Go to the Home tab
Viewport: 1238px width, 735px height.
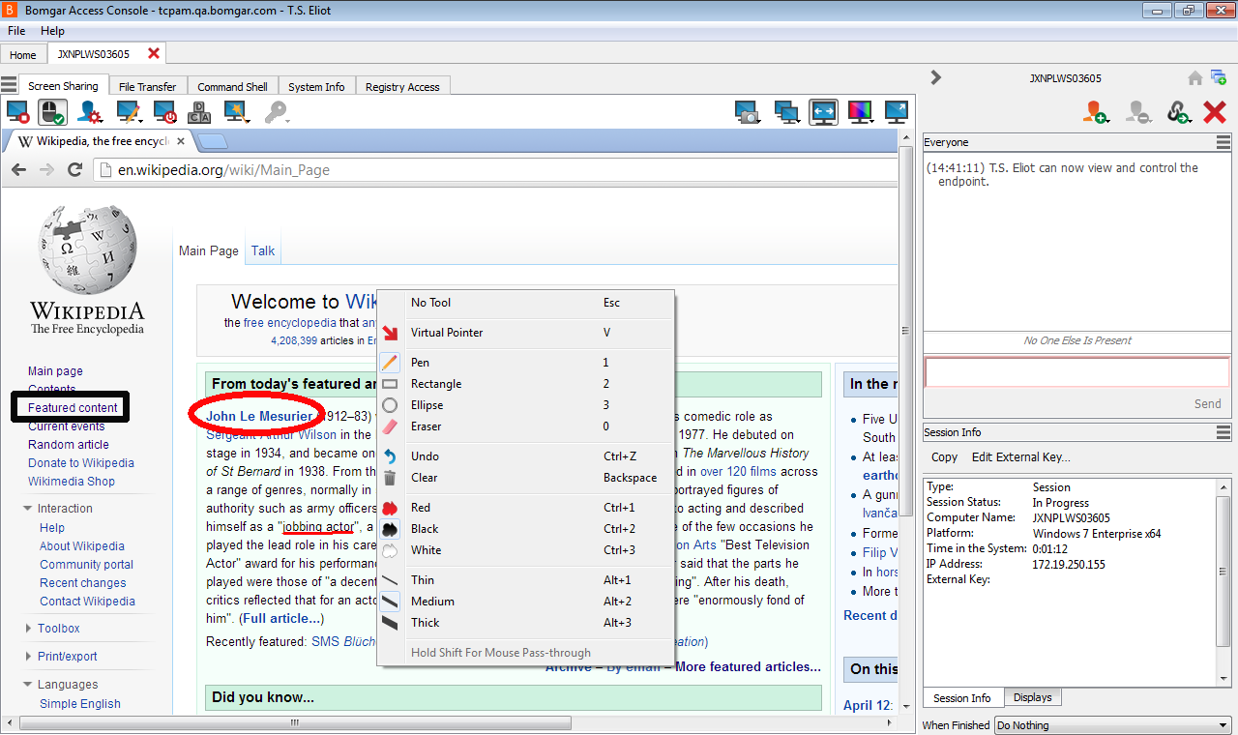pyautogui.click(x=23, y=55)
